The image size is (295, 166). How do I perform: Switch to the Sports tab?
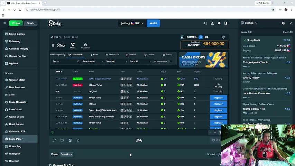(x=31, y=23)
